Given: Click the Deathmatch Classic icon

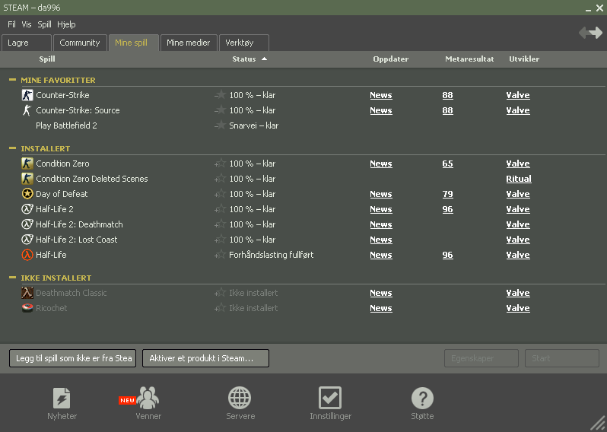Looking at the screenshot, I should (27, 293).
